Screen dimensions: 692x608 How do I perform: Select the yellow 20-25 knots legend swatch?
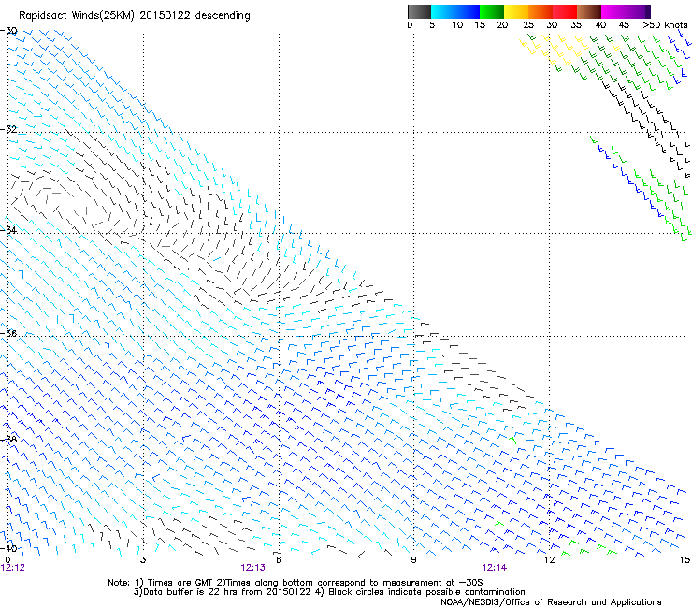[516, 11]
